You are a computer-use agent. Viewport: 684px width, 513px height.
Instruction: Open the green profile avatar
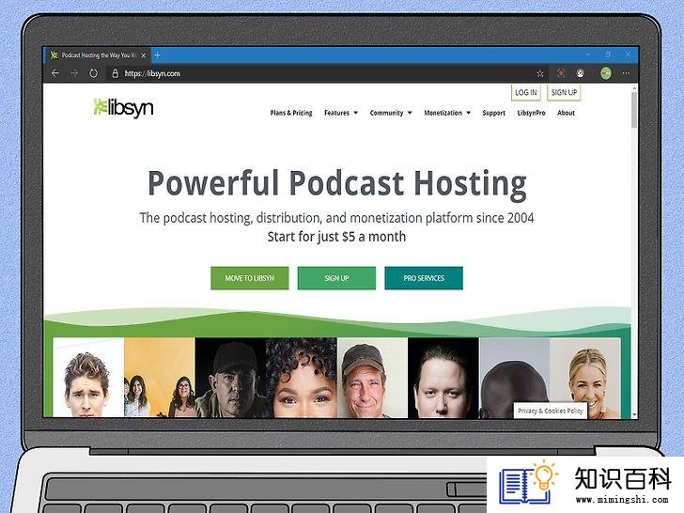click(606, 73)
